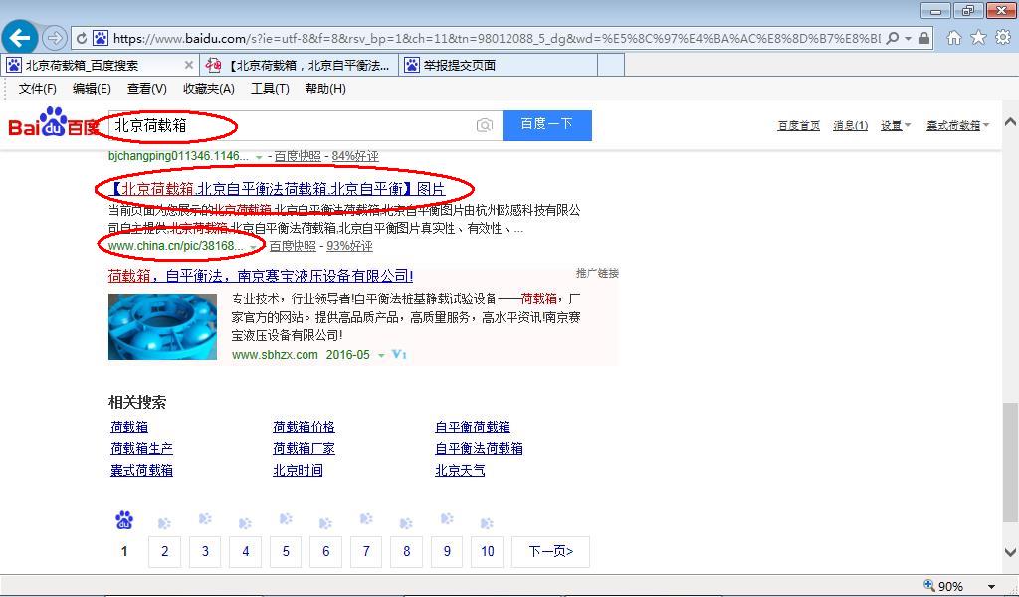Open the 收藏夹(A) menu

coord(209,89)
